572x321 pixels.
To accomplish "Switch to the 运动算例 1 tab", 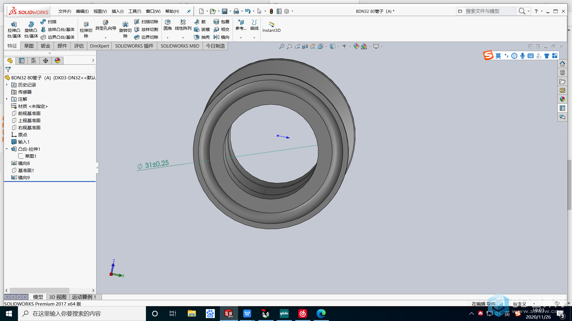I will 84,297.
